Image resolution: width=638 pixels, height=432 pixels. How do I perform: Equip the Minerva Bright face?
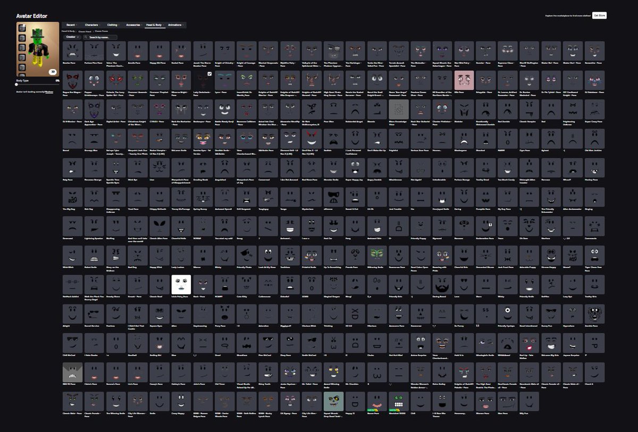[x=181, y=80]
